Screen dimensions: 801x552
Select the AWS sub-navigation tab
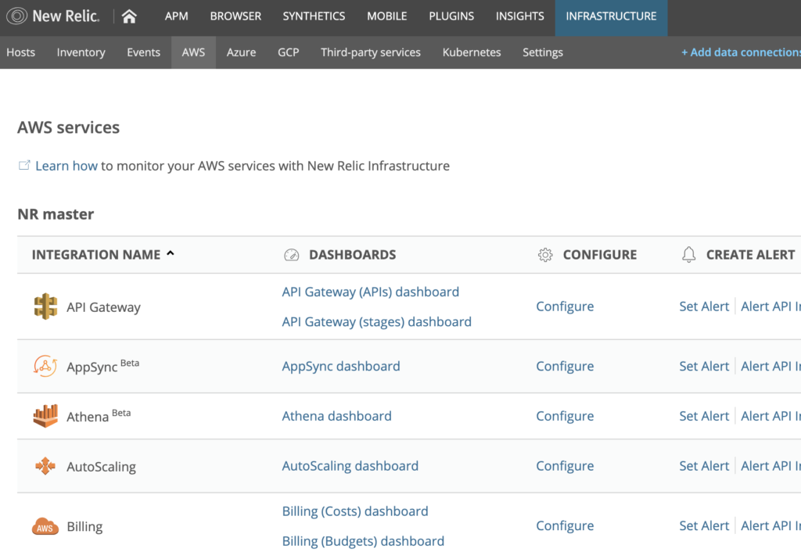pos(193,52)
